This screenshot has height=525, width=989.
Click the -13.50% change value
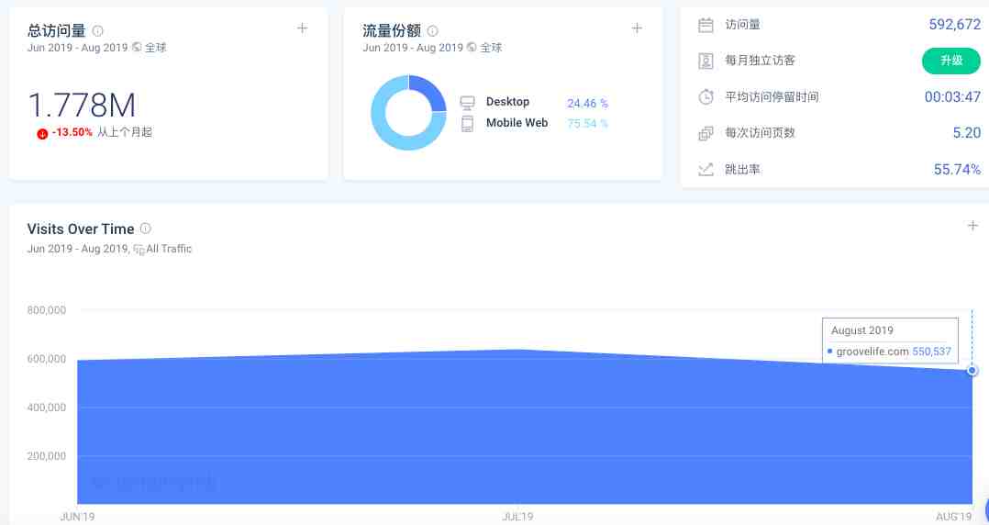[x=72, y=132]
